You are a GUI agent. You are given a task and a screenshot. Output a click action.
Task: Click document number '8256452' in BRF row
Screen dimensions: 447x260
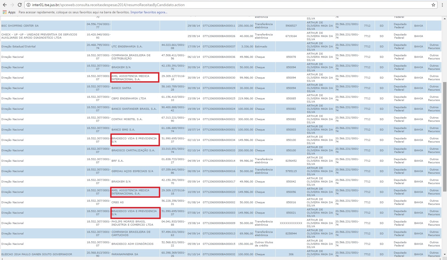tap(291, 161)
